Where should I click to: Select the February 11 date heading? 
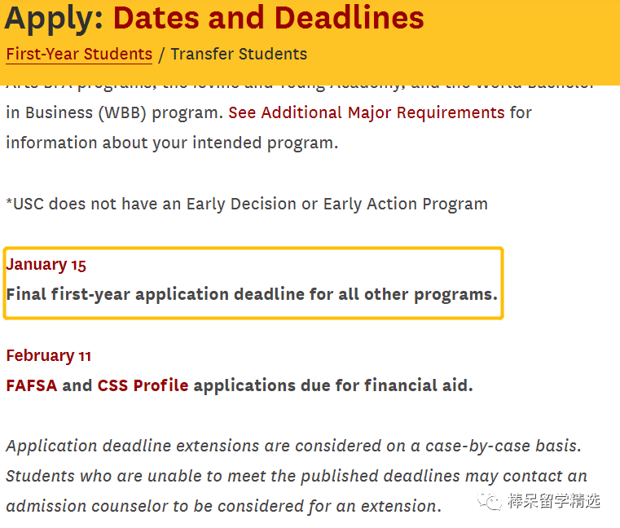(x=49, y=355)
